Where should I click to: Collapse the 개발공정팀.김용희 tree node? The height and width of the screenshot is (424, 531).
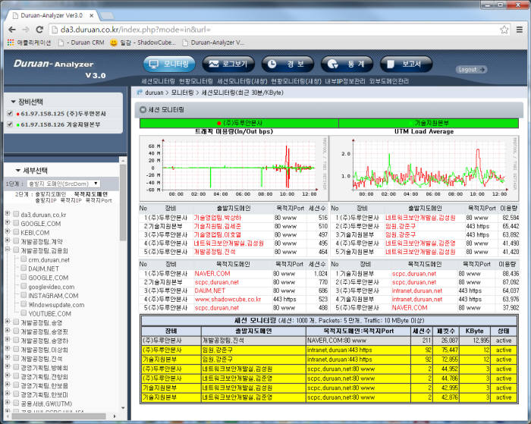(x=7, y=250)
